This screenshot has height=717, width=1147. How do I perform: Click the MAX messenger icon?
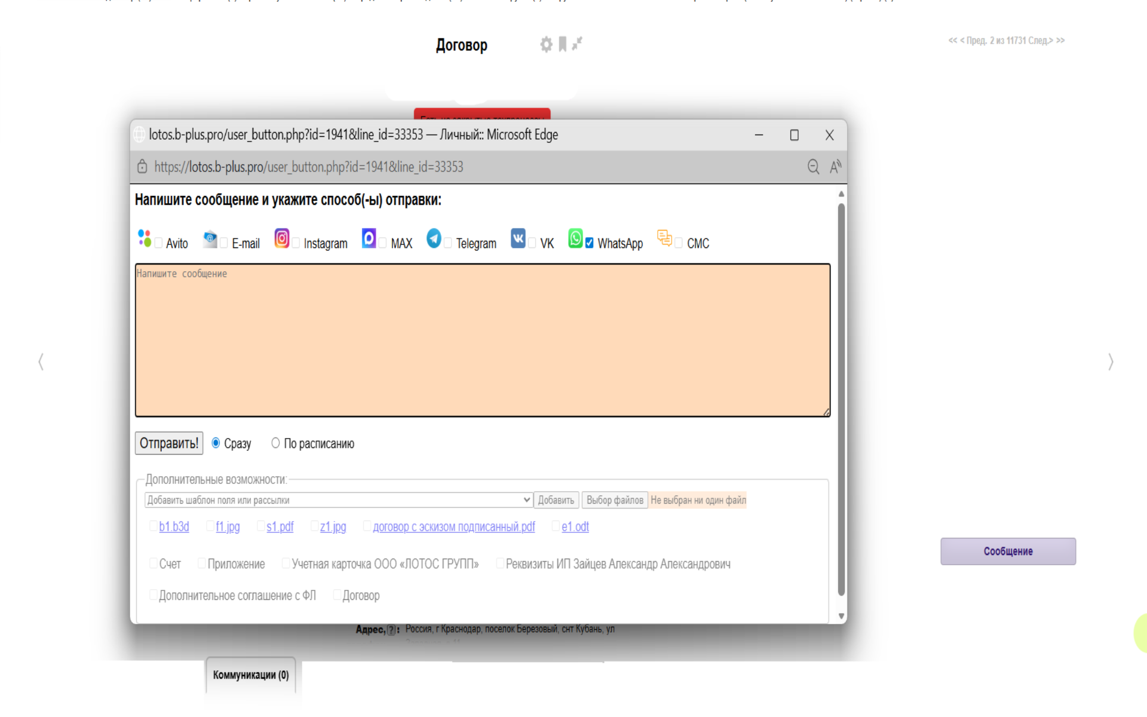[369, 238]
